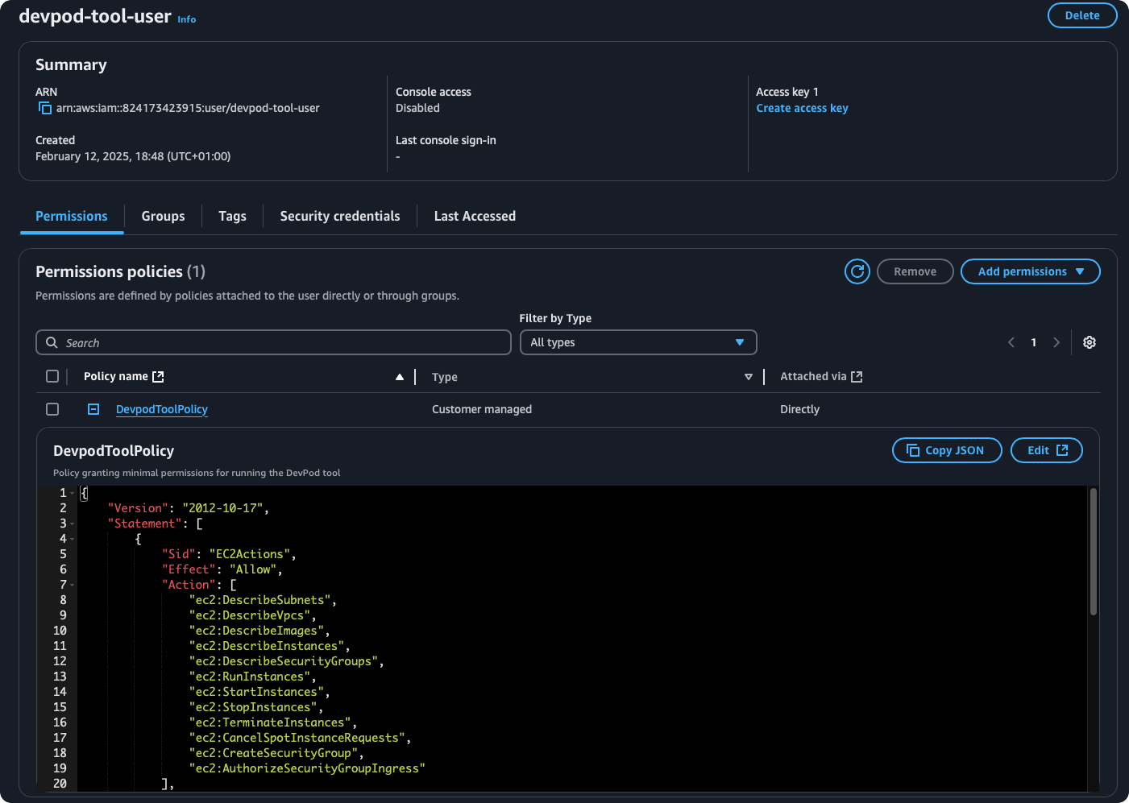Select all policies header checkbox
The height and width of the screenshot is (803, 1129).
(x=52, y=376)
